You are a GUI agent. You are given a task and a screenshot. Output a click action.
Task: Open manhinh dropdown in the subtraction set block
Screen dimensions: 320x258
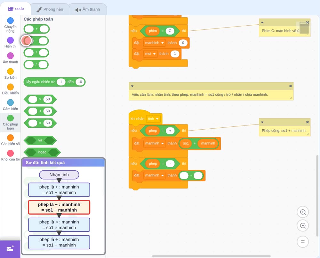(154, 175)
